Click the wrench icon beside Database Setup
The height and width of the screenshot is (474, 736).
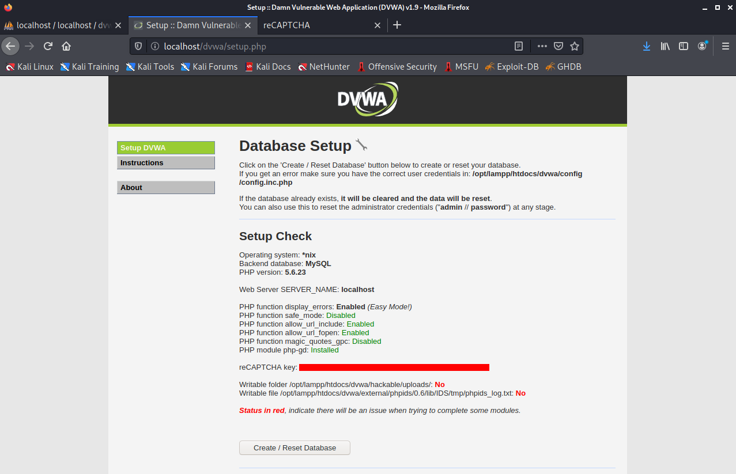pos(361,145)
